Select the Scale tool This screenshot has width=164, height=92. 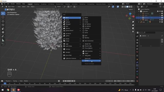click(x=3, y=29)
